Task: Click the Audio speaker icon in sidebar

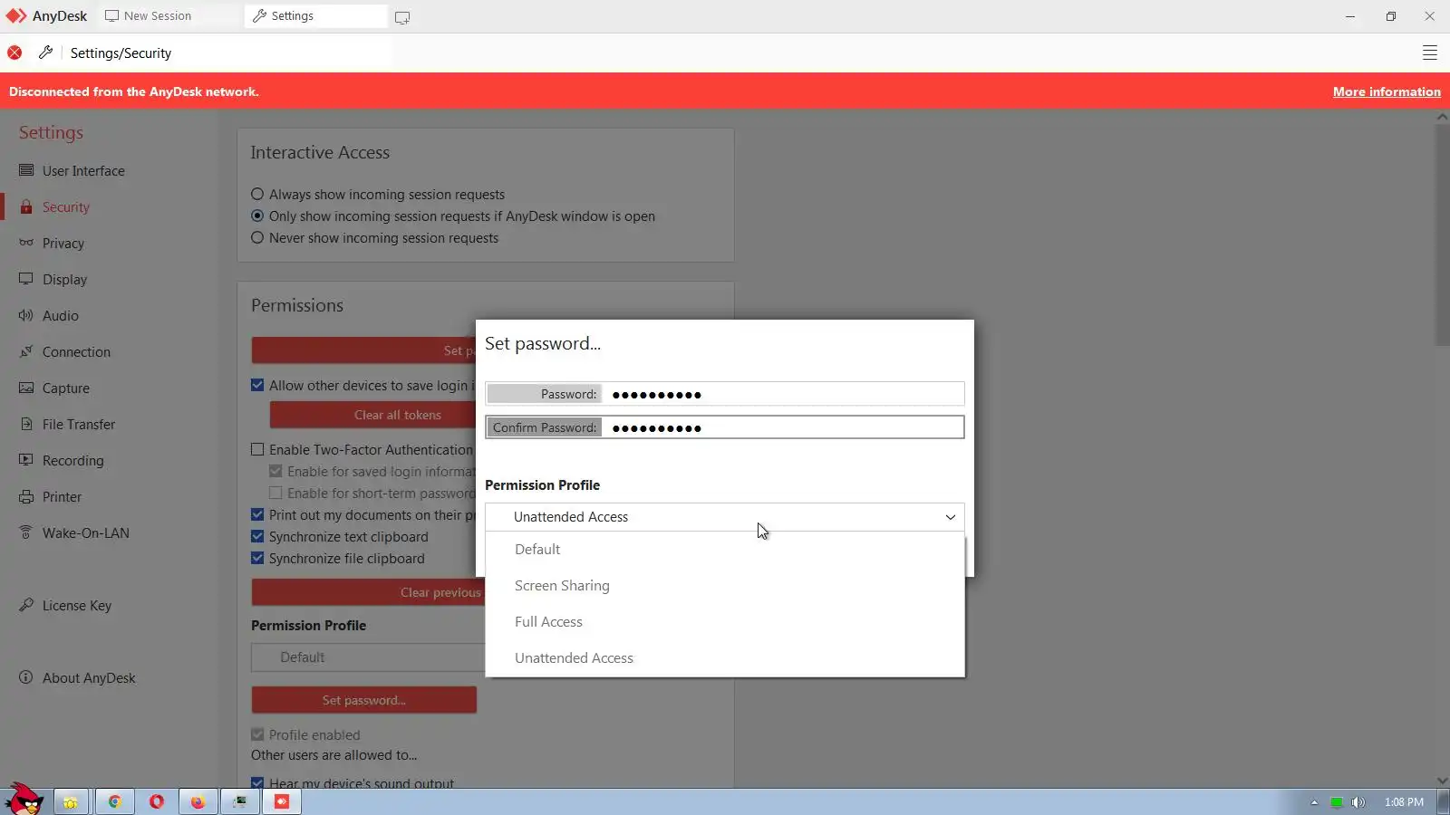Action: pyautogui.click(x=26, y=315)
